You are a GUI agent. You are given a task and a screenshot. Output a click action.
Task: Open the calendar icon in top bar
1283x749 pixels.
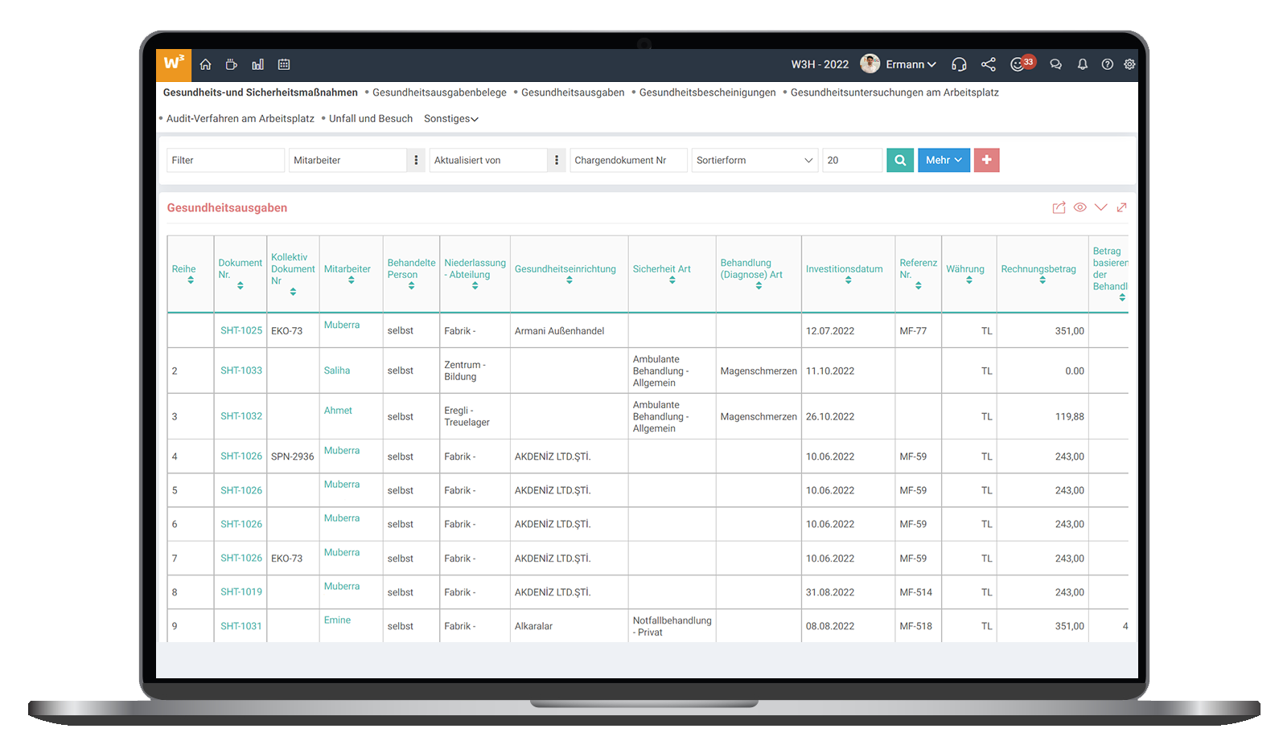coord(284,64)
